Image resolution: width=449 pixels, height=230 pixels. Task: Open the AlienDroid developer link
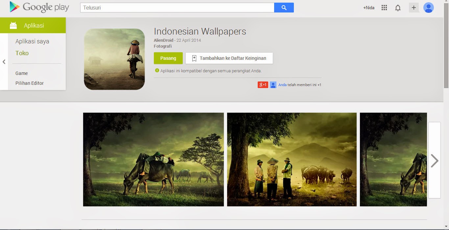[x=163, y=40]
